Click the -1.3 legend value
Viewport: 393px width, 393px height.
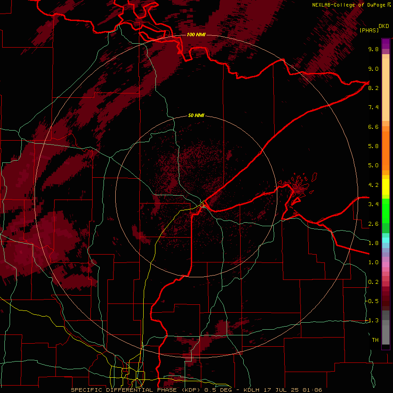tap(372, 321)
